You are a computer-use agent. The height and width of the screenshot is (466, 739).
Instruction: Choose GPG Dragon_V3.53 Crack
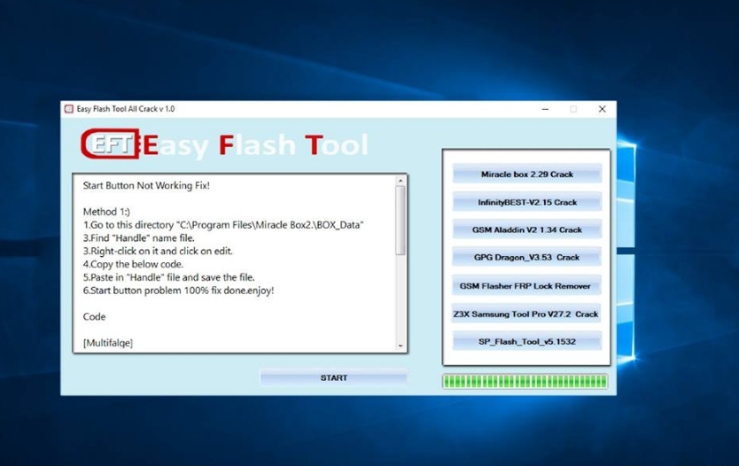527,257
